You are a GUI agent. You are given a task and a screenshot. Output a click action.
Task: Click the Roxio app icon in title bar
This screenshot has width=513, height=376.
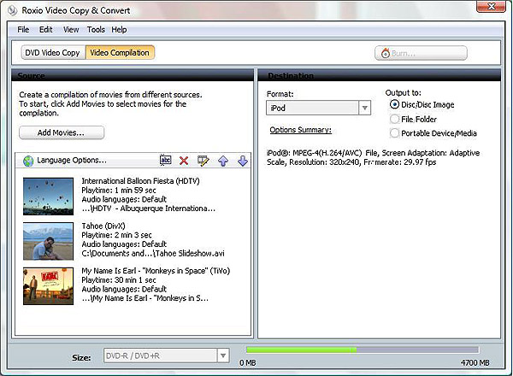pyautogui.click(x=13, y=10)
